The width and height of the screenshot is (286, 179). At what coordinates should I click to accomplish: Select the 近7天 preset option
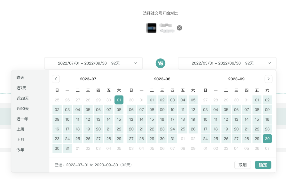pyautogui.click(x=22, y=88)
